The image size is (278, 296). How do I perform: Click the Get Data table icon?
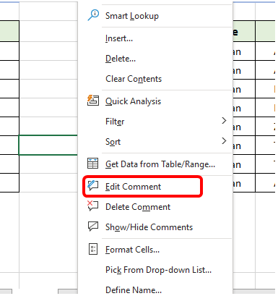[92, 164]
